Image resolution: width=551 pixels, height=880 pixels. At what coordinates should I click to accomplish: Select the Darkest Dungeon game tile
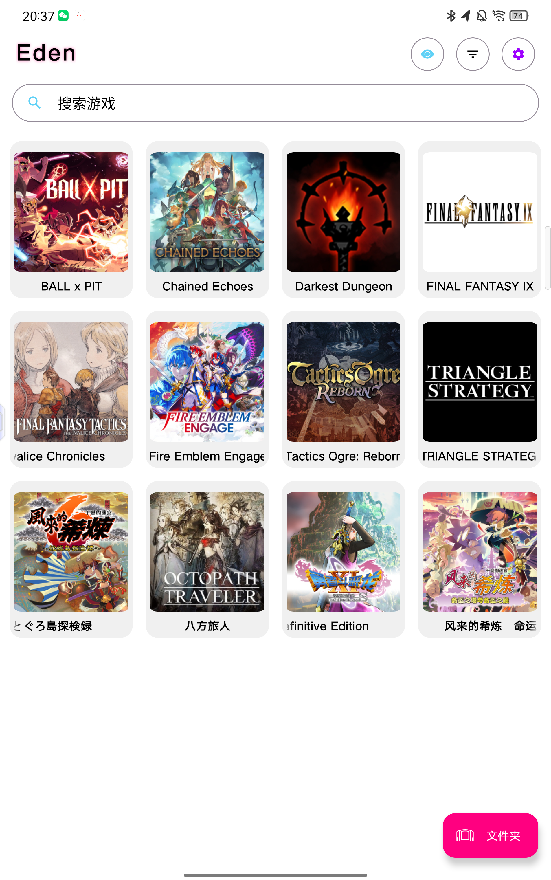(343, 219)
